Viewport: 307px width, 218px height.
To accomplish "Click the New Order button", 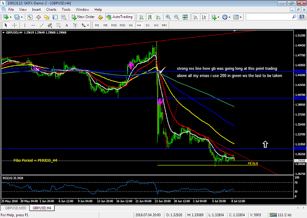I will (83, 17).
